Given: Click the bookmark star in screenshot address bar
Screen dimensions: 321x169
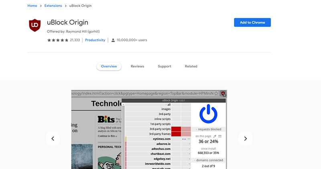Looking at the screenshot, I should (216, 94).
